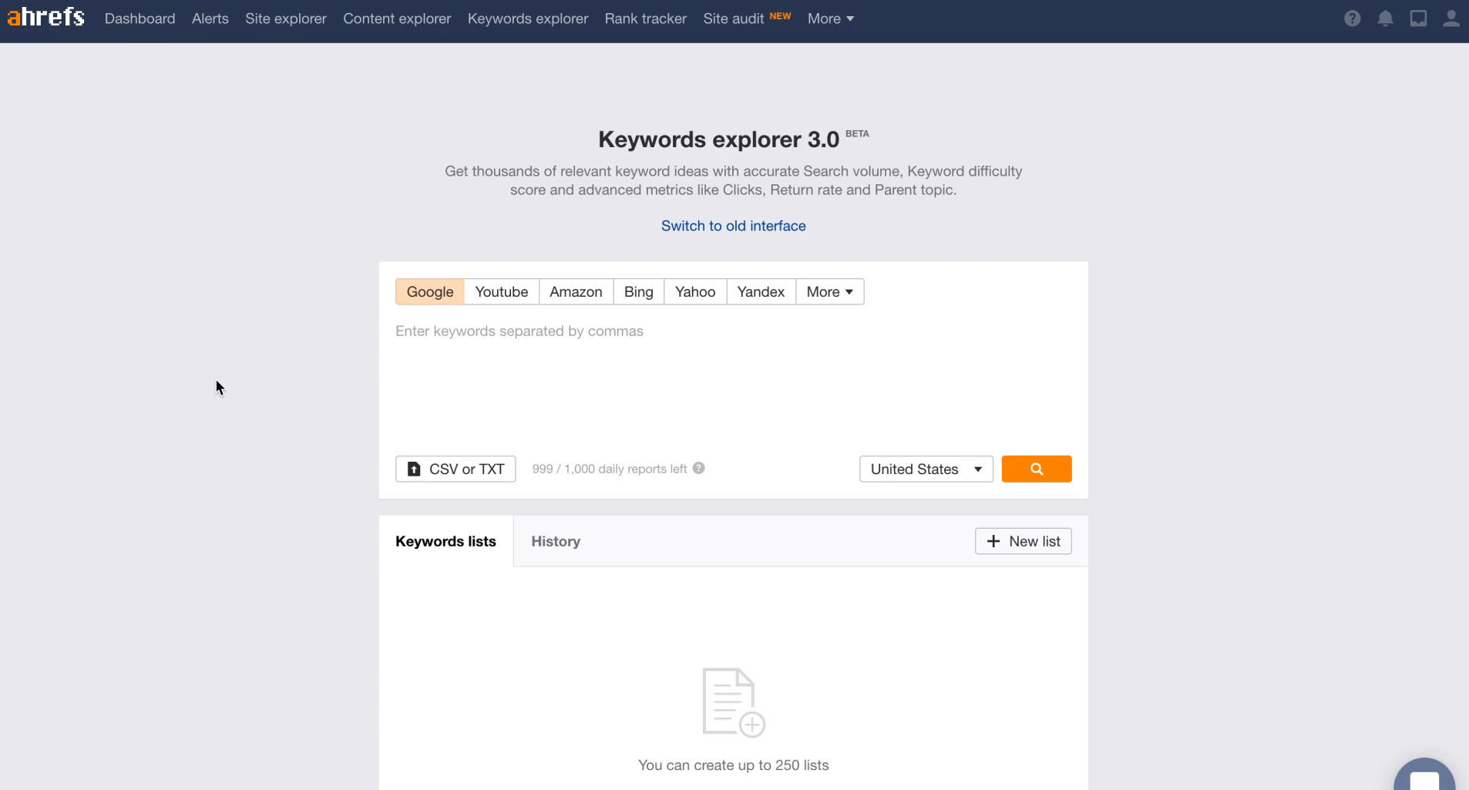Click the 'Keywords explorer 3.0' heading

click(718, 140)
